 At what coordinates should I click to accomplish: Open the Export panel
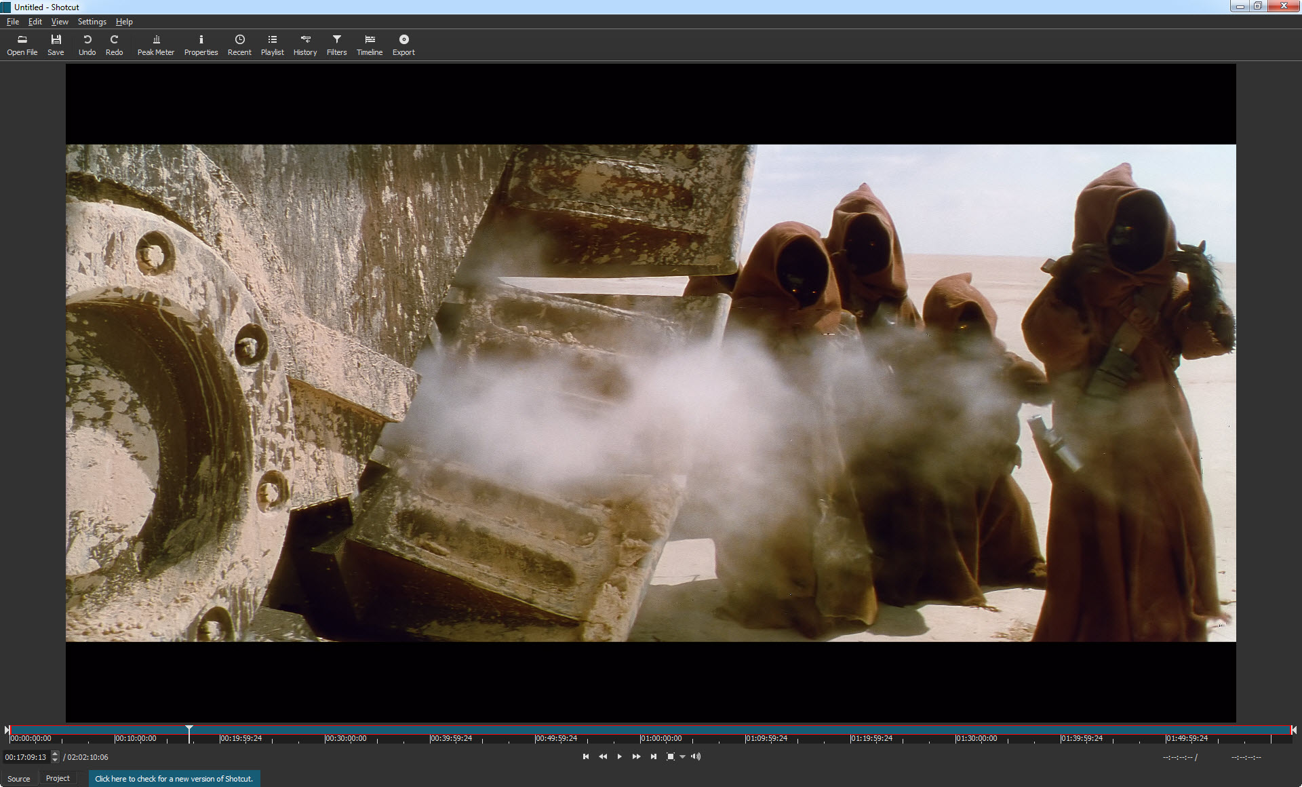tap(403, 45)
